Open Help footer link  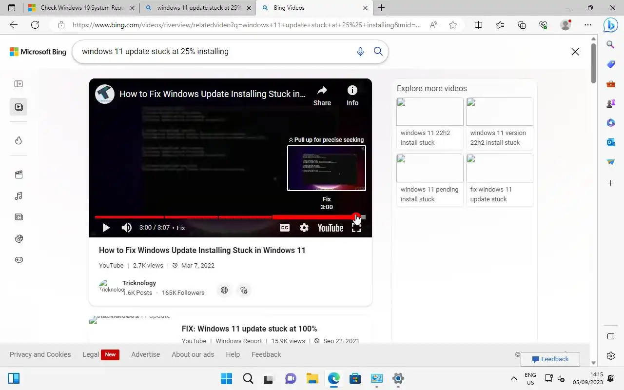click(233, 354)
